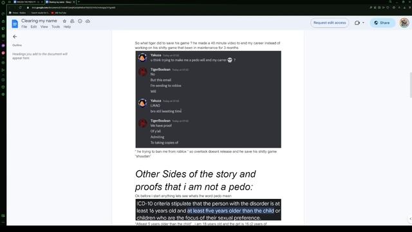Click the document title Clearing my name

[x=39, y=21]
